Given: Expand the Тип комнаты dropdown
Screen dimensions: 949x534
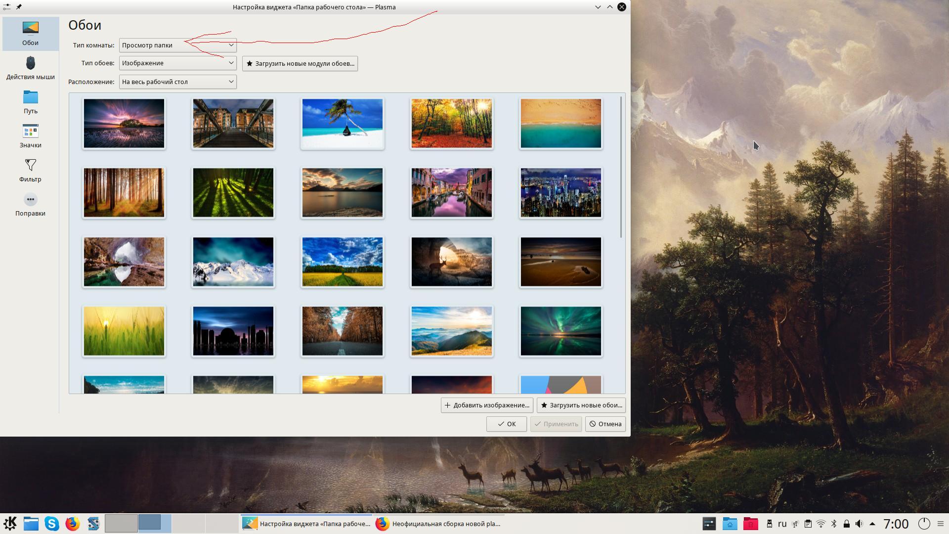Looking at the screenshot, I should point(177,45).
